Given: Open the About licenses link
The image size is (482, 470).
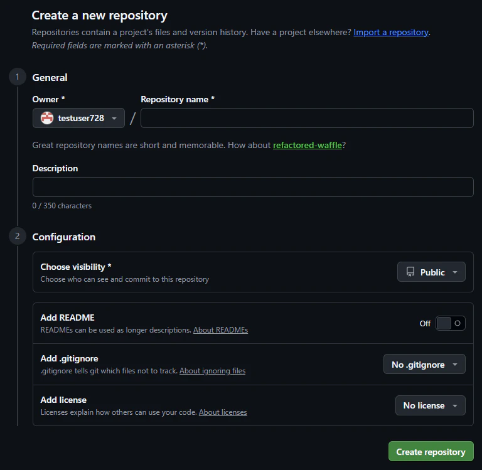Looking at the screenshot, I should tap(223, 412).
